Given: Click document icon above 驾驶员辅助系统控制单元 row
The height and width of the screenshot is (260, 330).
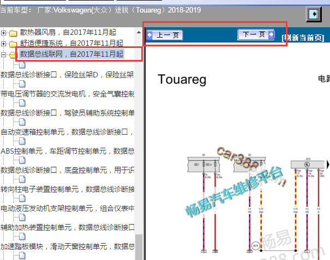Looking at the screenshot, I should coord(22,103).
